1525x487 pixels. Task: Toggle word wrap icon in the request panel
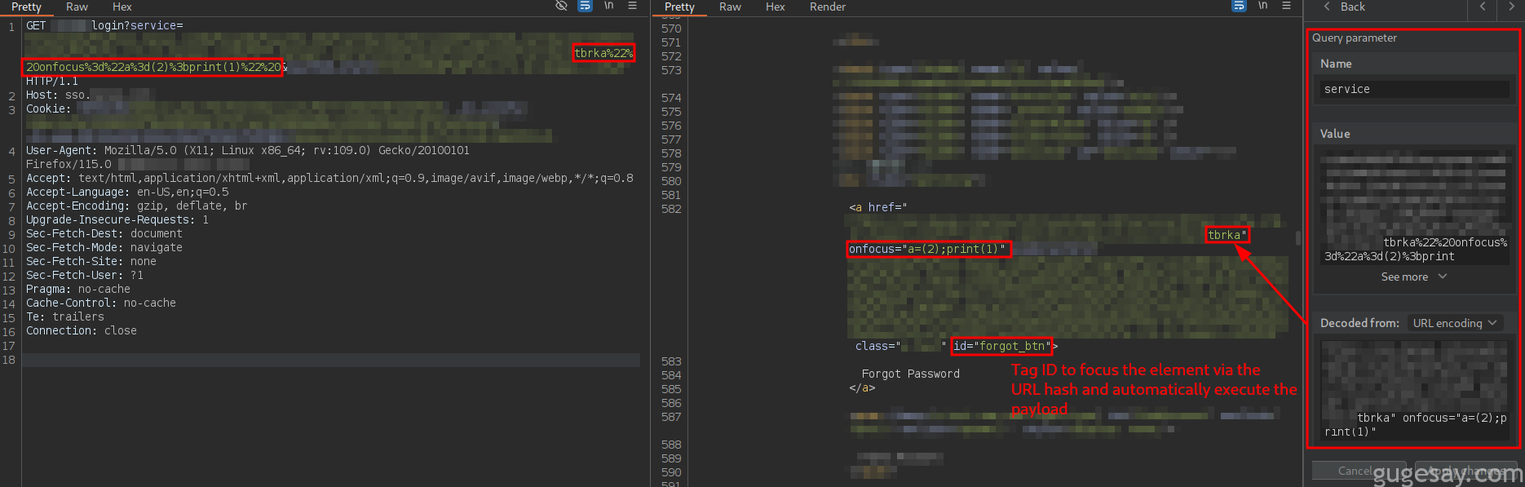[585, 6]
